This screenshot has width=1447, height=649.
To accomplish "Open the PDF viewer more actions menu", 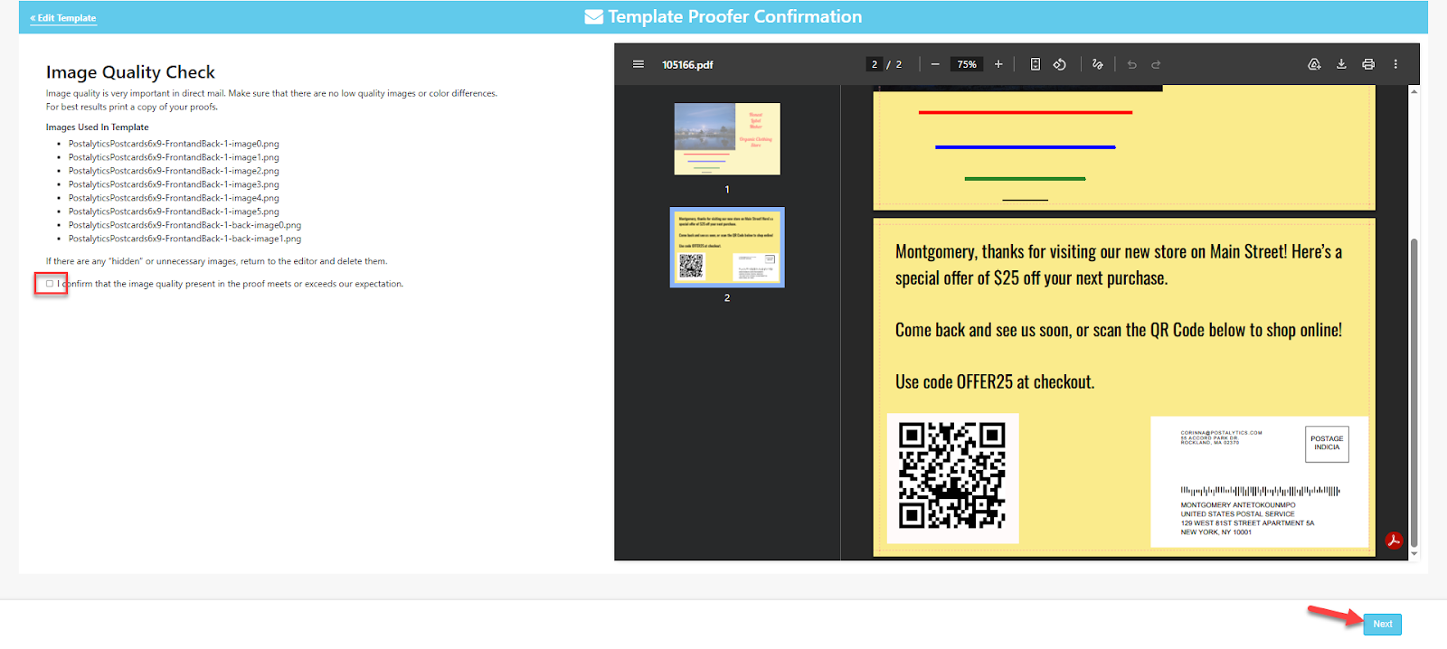I will (x=1395, y=64).
